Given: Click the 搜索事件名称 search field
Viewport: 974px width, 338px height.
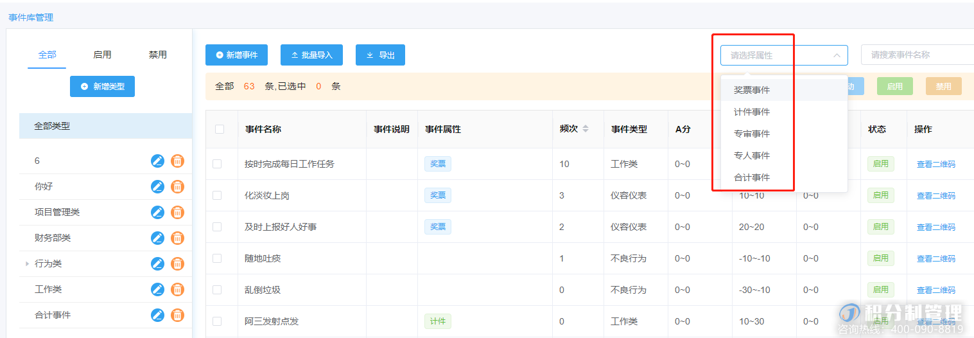Looking at the screenshot, I should click(x=917, y=55).
